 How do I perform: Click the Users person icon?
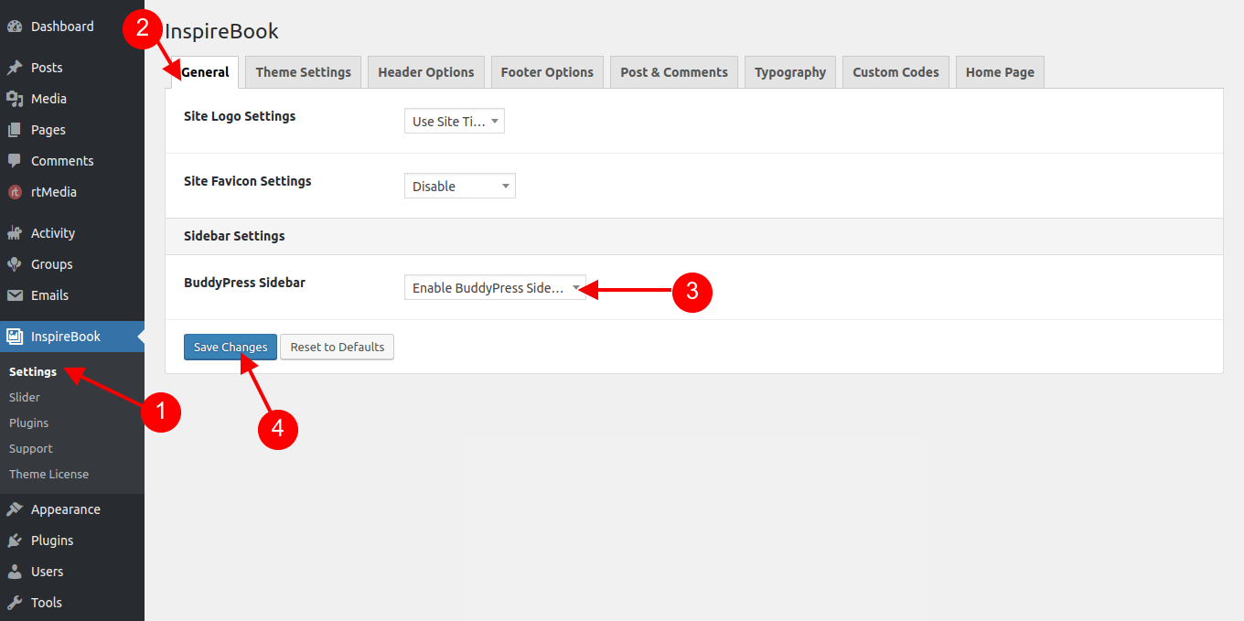pos(15,572)
